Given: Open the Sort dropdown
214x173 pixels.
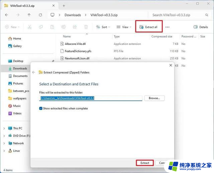Looking at the screenshot, I should click(103, 27).
